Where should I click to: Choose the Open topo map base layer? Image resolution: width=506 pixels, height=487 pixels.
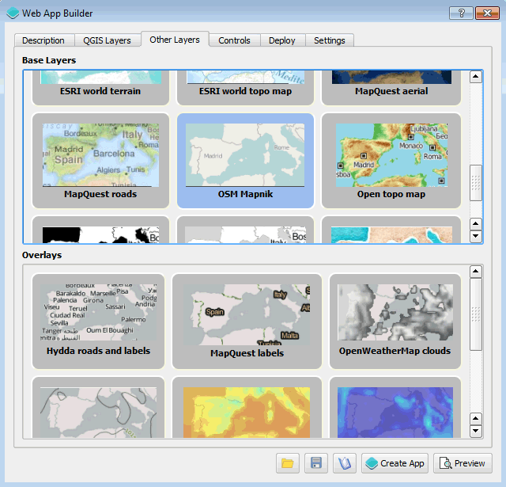(x=391, y=161)
